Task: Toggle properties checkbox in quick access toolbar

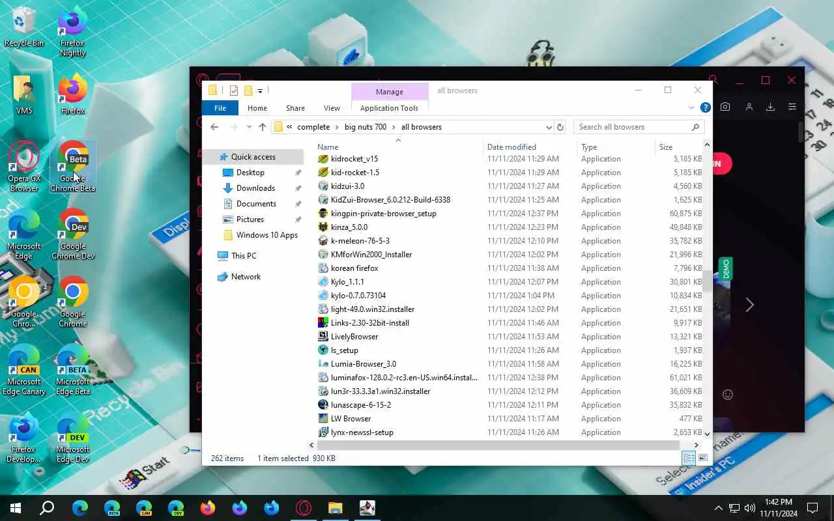Action: (233, 91)
